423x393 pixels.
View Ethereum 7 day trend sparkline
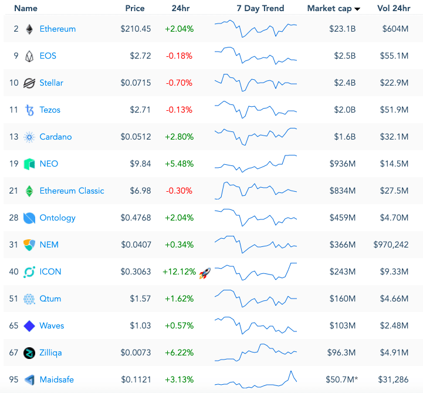pos(256,29)
